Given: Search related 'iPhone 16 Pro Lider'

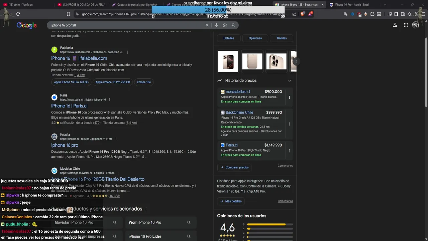Looking at the screenshot, I should click(x=160, y=236).
